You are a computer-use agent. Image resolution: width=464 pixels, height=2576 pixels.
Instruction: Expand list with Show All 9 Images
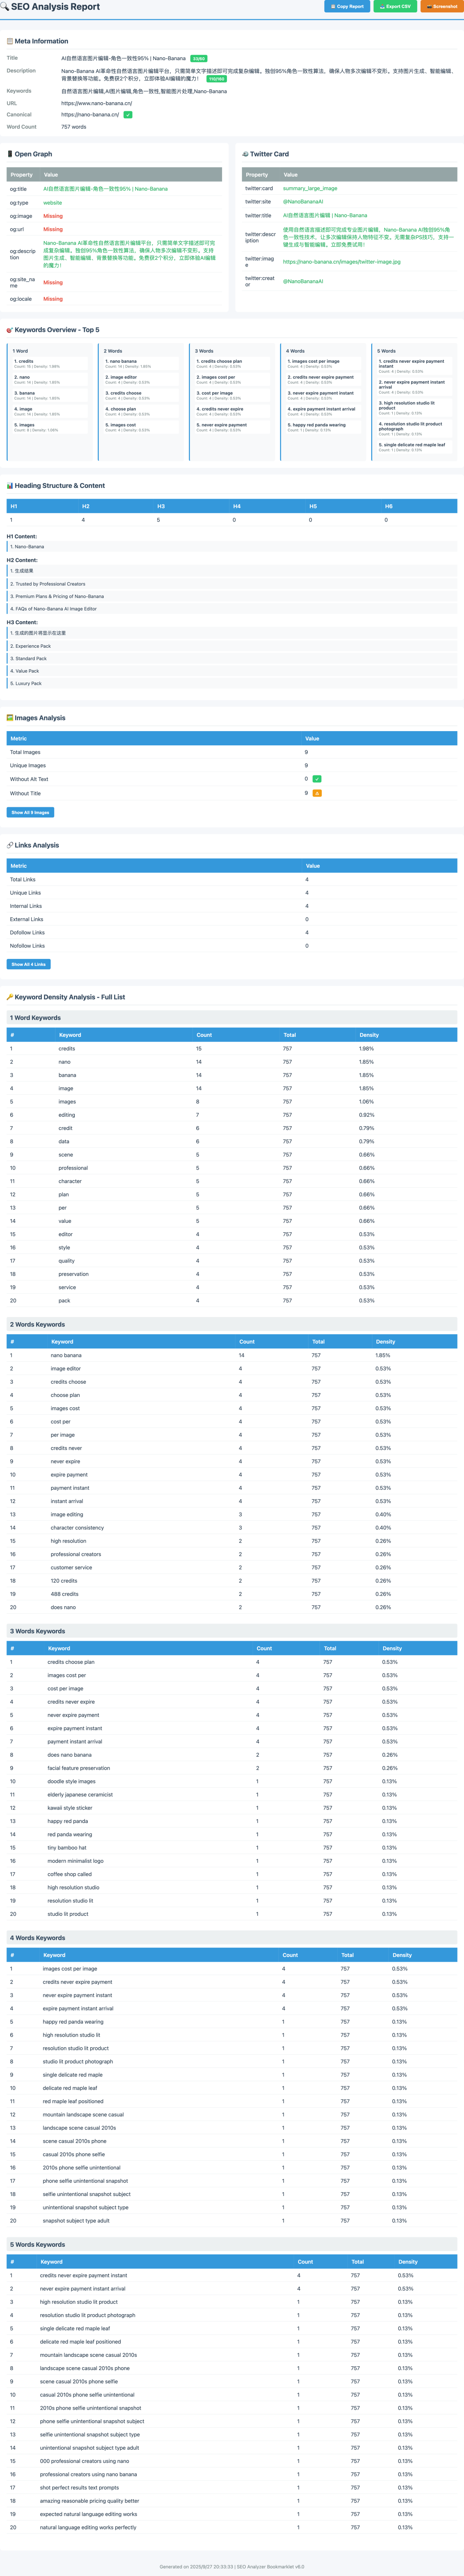click(30, 812)
